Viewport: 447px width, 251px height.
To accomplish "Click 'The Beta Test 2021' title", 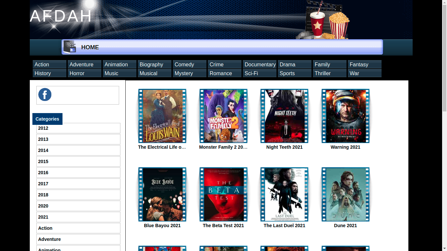I will 223,226.
